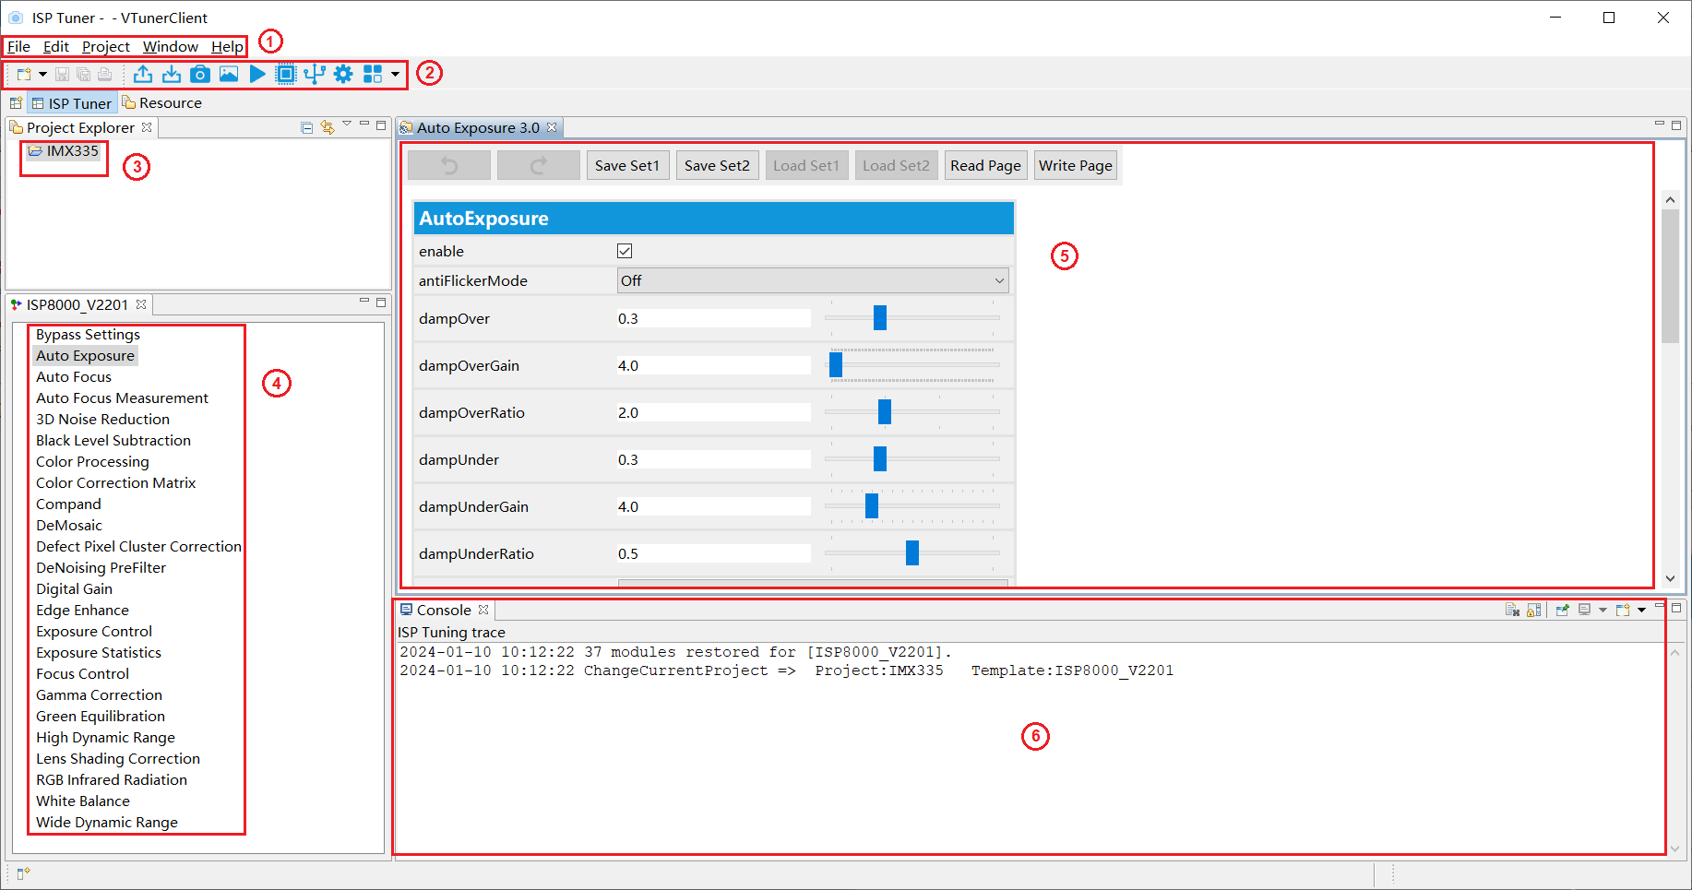The width and height of the screenshot is (1692, 890).
Task: Switch to Resource perspective
Action: [161, 103]
